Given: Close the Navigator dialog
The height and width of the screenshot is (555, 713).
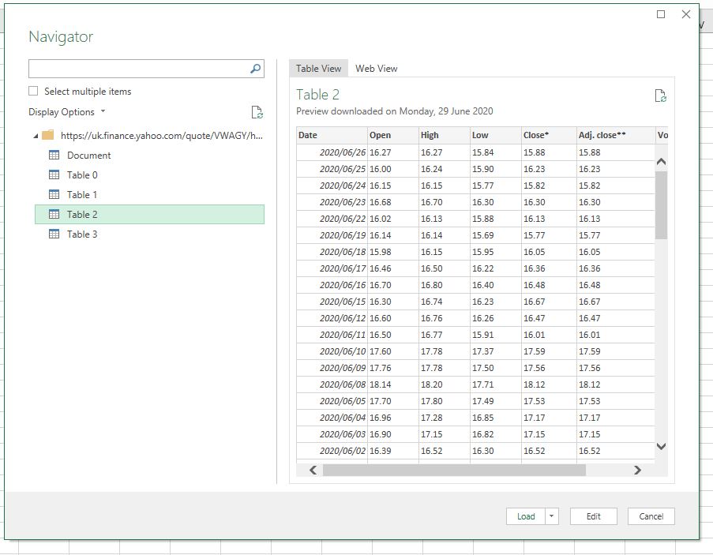Looking at the screenshot, I should point(686,14).
